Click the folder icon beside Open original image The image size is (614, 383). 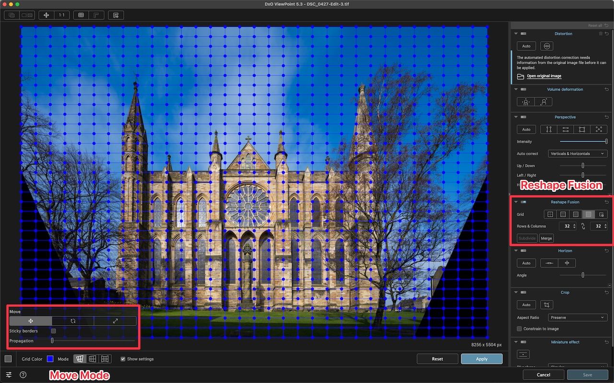tap(520, 76)
